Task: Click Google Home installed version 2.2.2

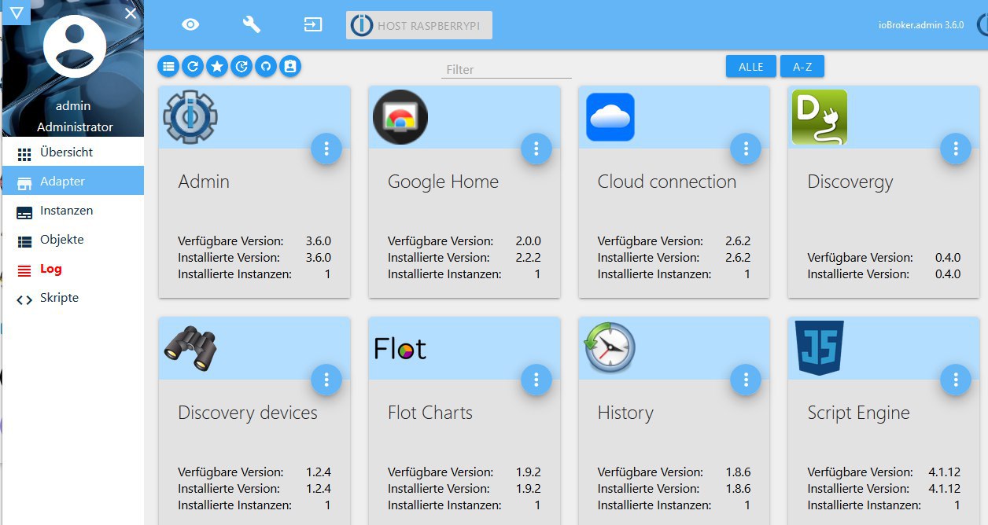Action: pos(528,258)
